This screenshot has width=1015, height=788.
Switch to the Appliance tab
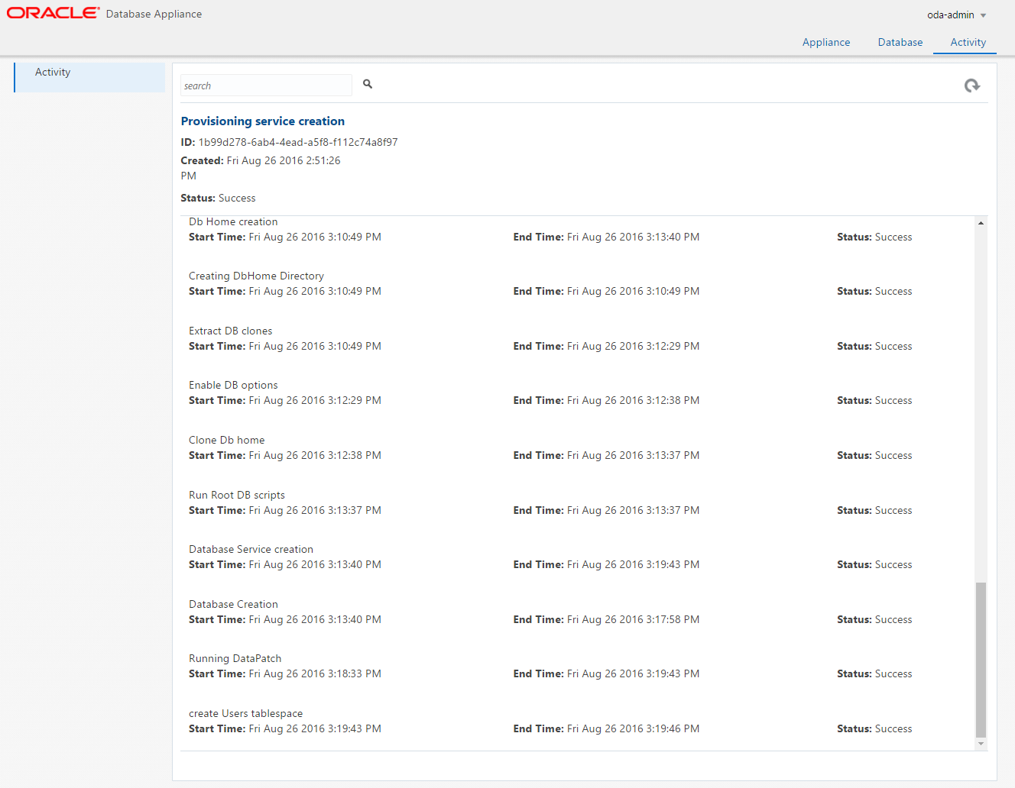coord(826,42)
